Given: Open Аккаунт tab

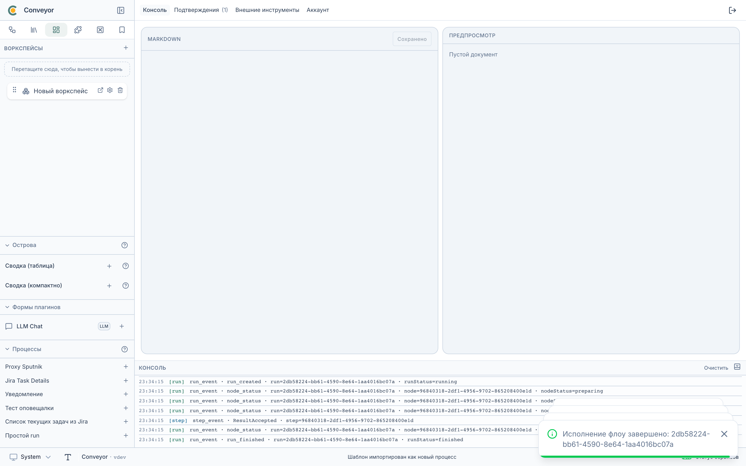Looking at the screenshot, I should pyautogui.click(x=318, y=10).
